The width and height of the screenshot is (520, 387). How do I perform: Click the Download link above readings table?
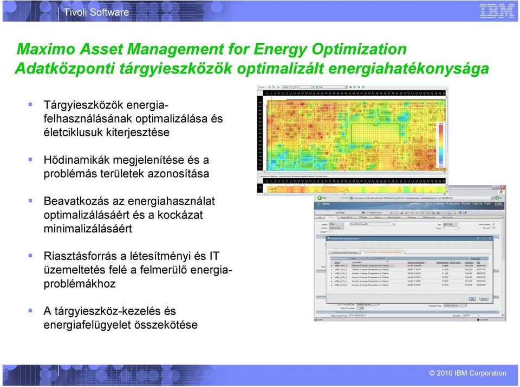[476, 258]
